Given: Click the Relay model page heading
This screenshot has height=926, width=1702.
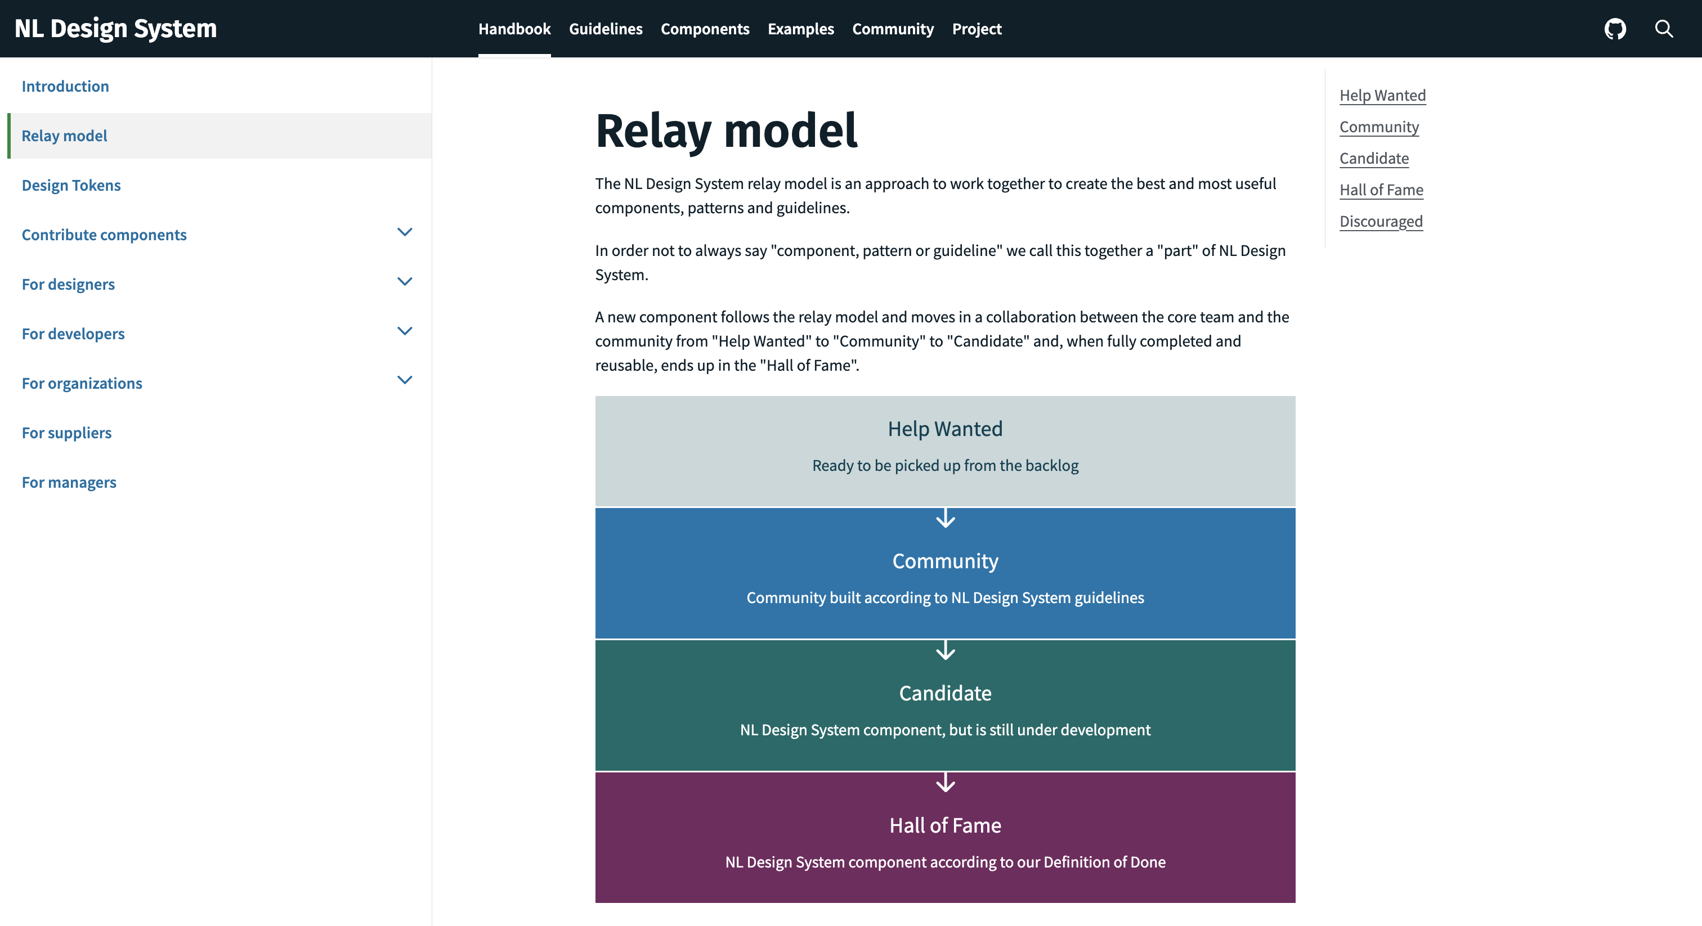Looking at the screenshot, I should (726, 131).
